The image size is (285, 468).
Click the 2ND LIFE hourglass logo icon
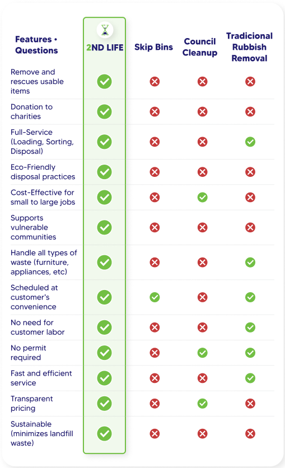[105, 30]
